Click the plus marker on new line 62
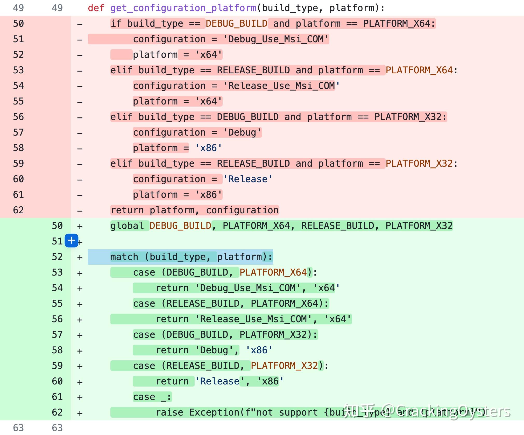The width and height of the screenshot is (524, 435). tap(80, 413)
